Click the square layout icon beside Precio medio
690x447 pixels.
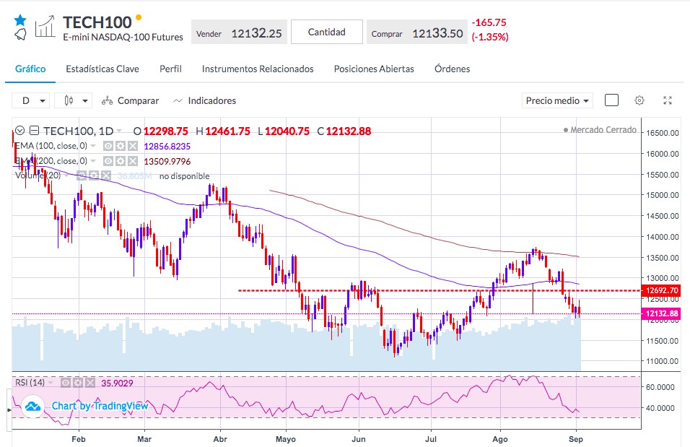coord(611,100)
